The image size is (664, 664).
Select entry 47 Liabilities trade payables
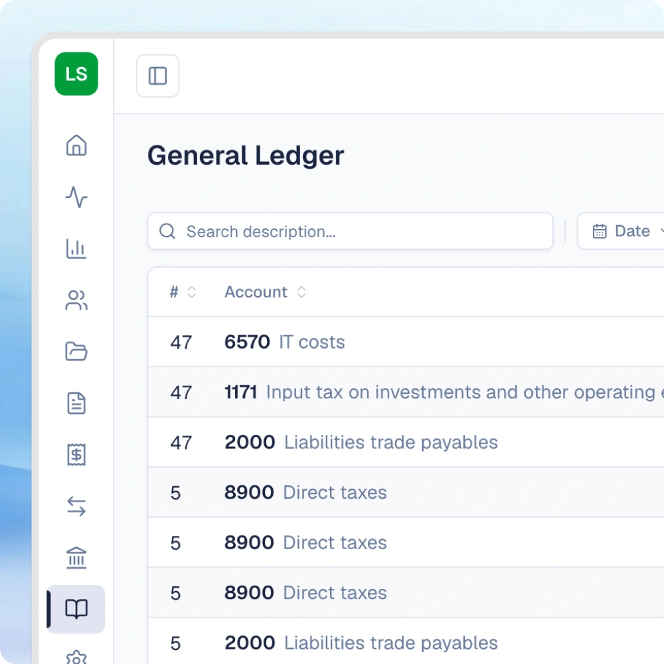tap(406, 442)
